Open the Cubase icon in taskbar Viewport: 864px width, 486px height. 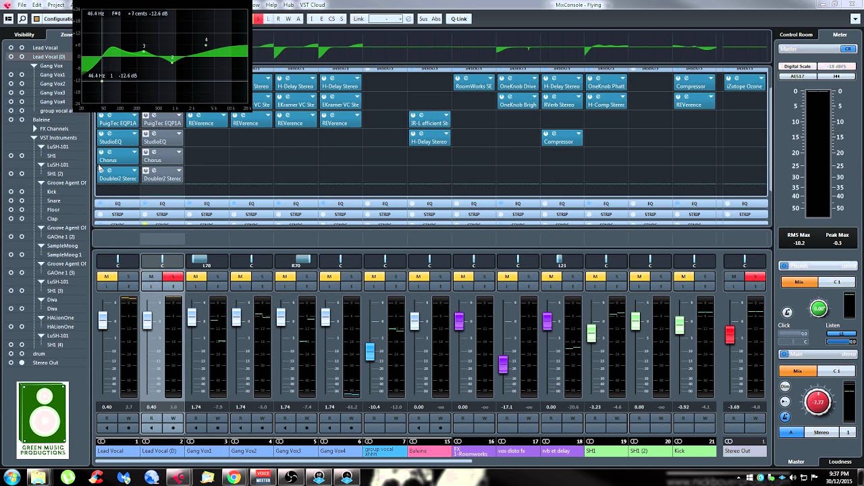(x=177, y=477)
